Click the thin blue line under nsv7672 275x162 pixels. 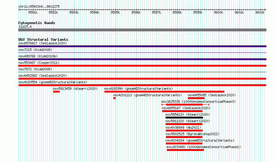point(142,72)
